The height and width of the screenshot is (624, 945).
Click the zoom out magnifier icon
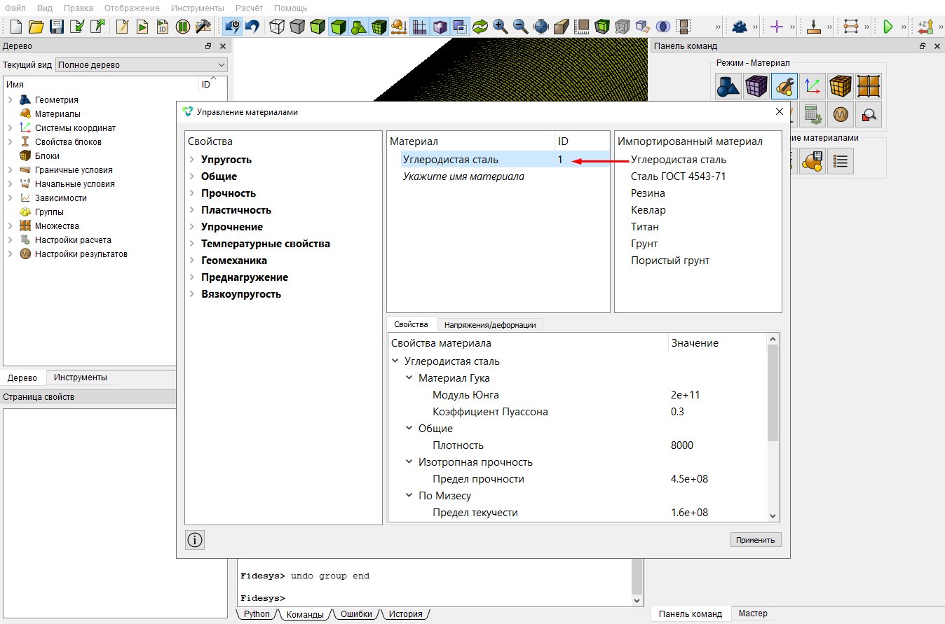[x=521, y=27]
